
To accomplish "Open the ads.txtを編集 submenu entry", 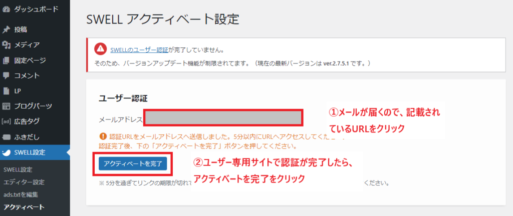I will click(x=20, y=195).
